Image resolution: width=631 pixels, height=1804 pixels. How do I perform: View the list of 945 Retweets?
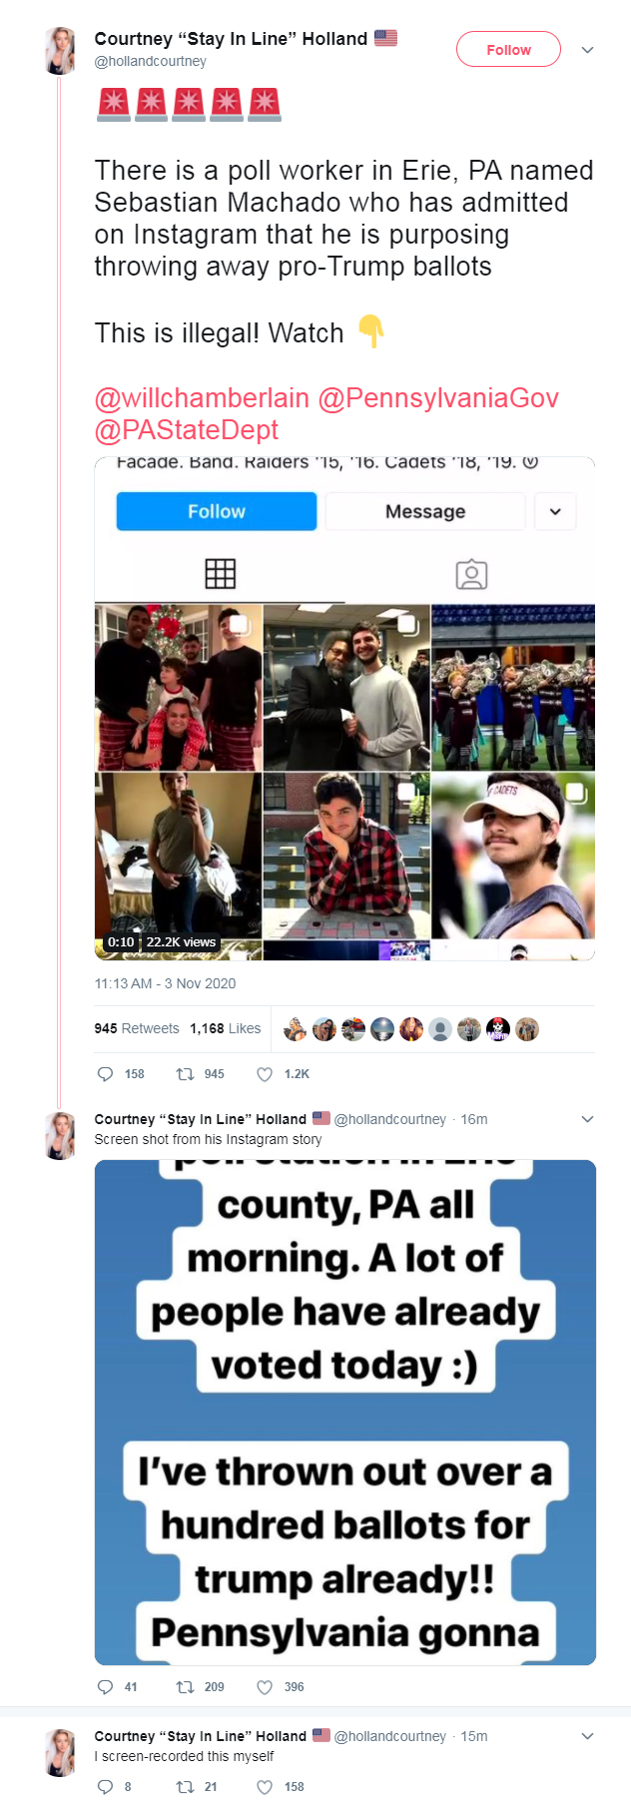[x=137, y=1028]
